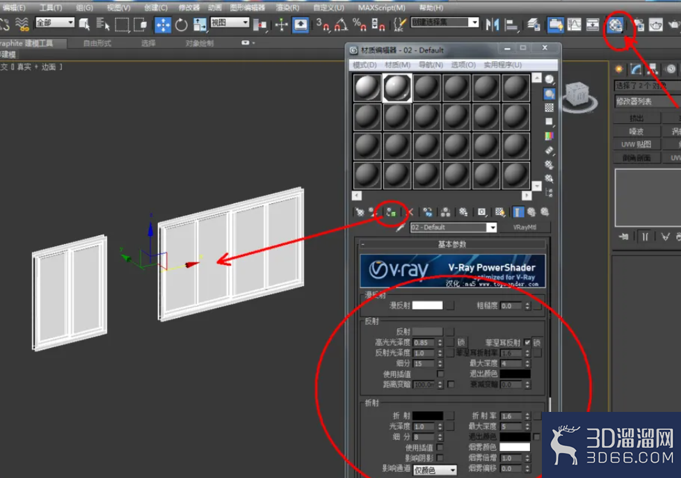Open reference coordinate system dropdown
Screen dimensions: 681x478
click(230, 22)
